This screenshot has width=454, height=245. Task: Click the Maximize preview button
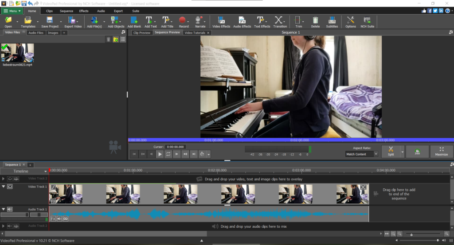[x=441, y=152]
